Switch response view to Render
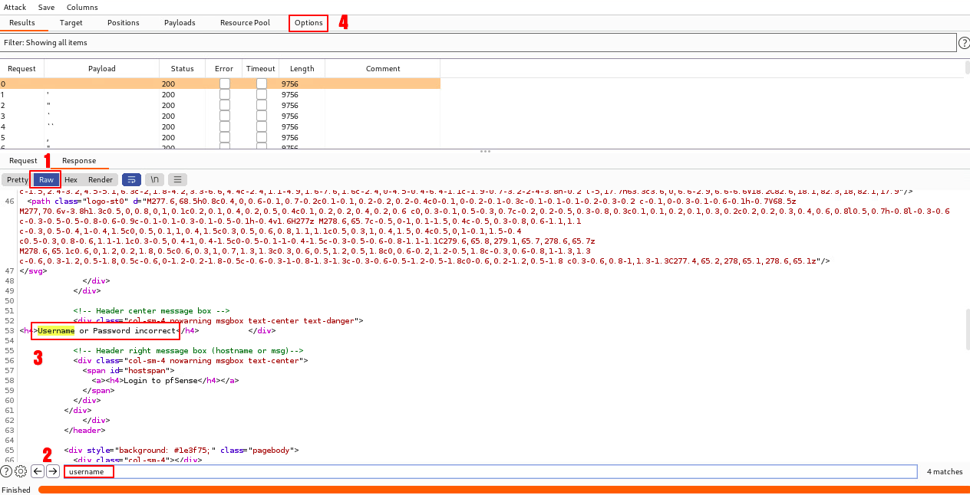 click(x=101, y=179)
